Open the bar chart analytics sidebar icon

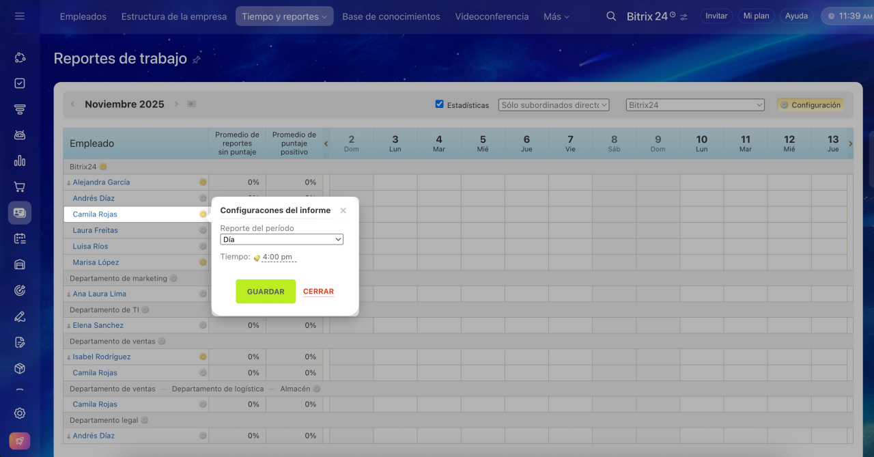20,161
